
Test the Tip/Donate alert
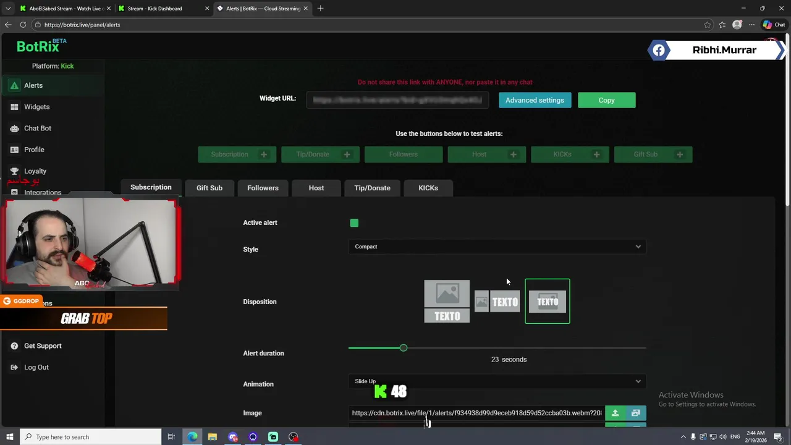coord(320,155)
